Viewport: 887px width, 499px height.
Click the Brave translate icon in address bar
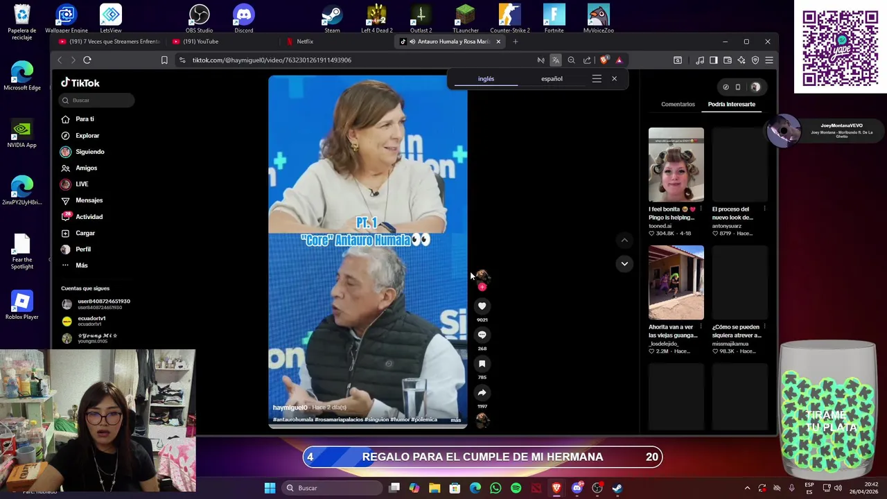[556, 60]
